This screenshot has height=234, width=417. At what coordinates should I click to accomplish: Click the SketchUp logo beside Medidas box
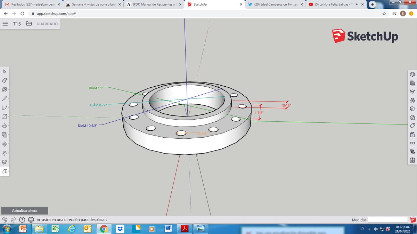click(412, 219)
